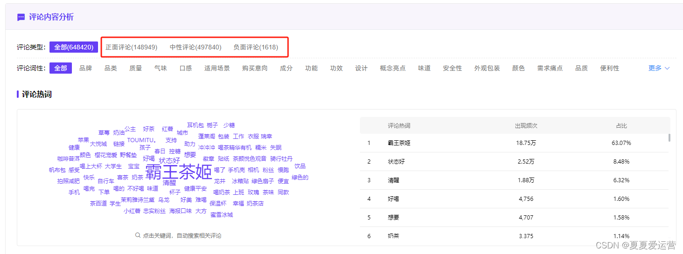Click 耳机包 in the word cloud
Screen dimensions: 683x254
coord(196,125)
